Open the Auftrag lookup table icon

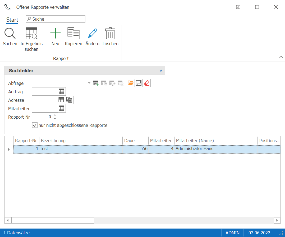coord(61,91)
